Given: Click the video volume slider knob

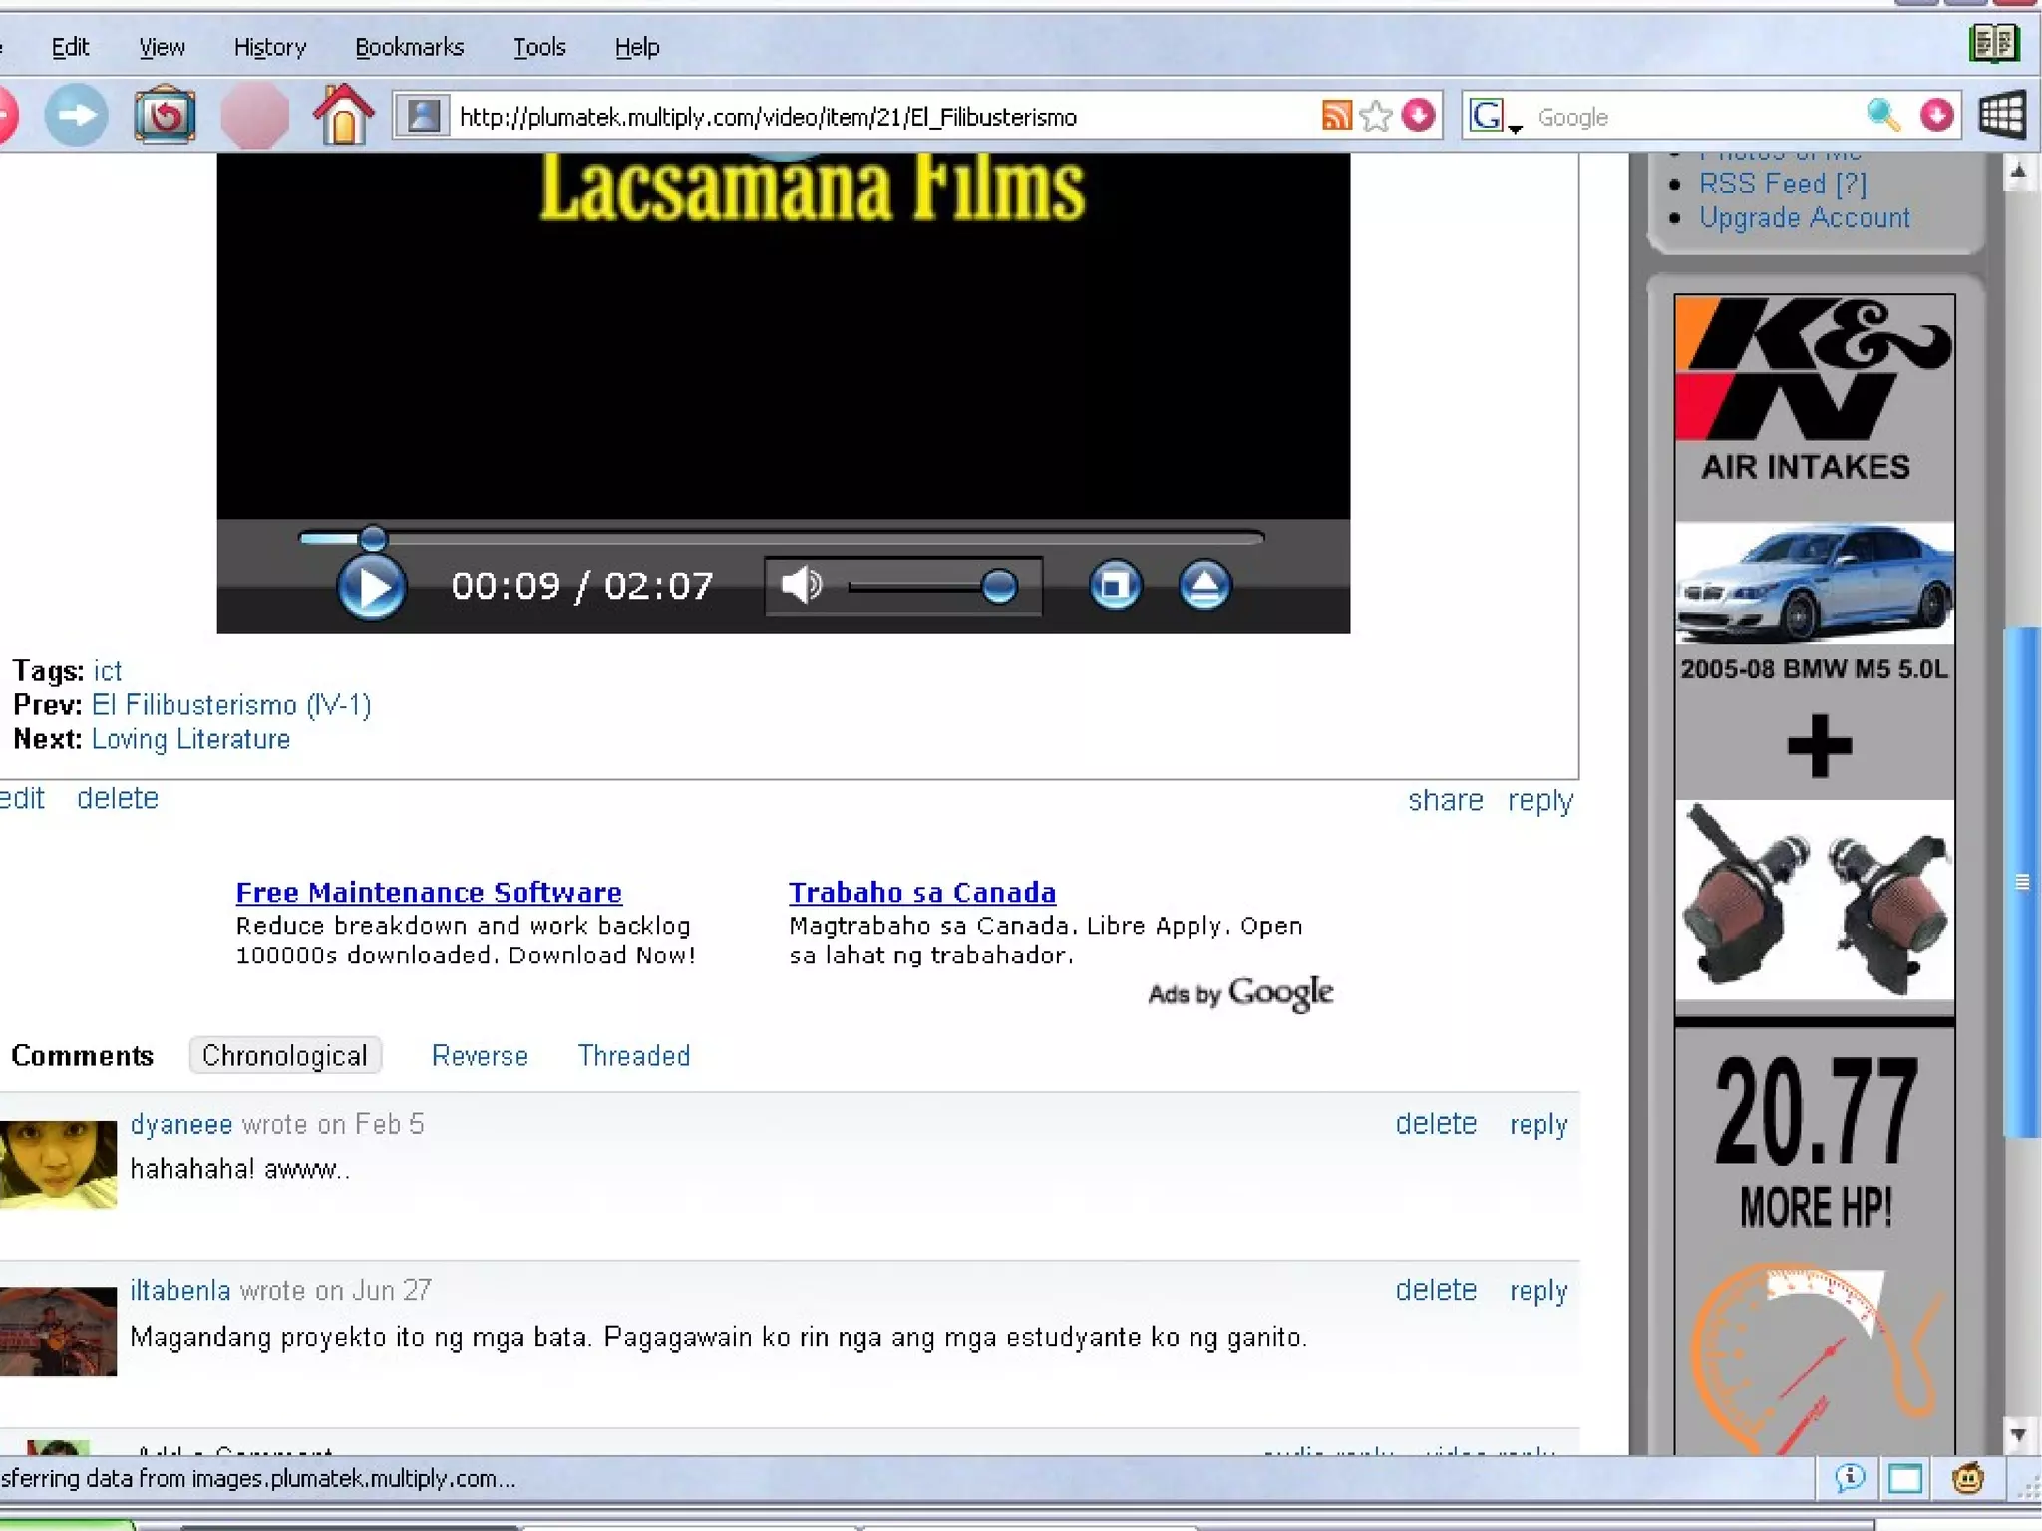Looking at the screenshot, I should [998, 586].
